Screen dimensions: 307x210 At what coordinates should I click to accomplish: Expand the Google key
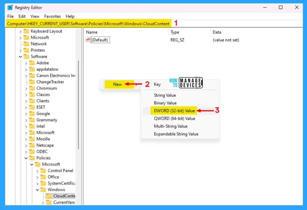[26, 114]
